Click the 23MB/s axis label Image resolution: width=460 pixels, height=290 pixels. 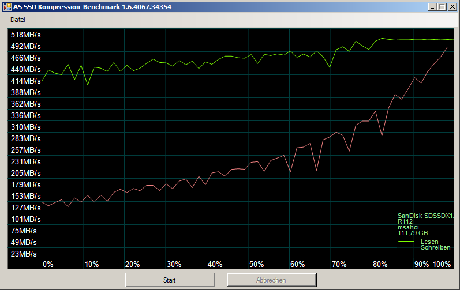[x=24, y=254]
